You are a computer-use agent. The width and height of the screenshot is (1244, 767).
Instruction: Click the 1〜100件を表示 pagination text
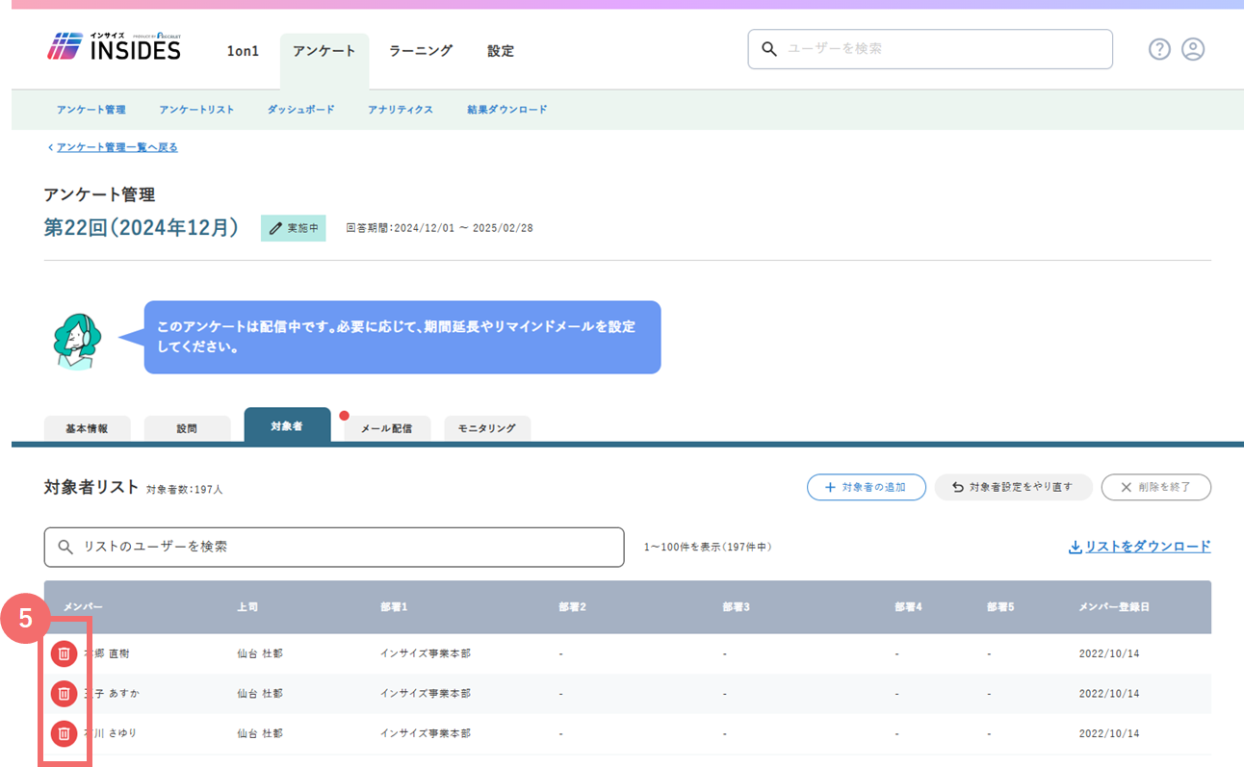click(x=708, y=547)
